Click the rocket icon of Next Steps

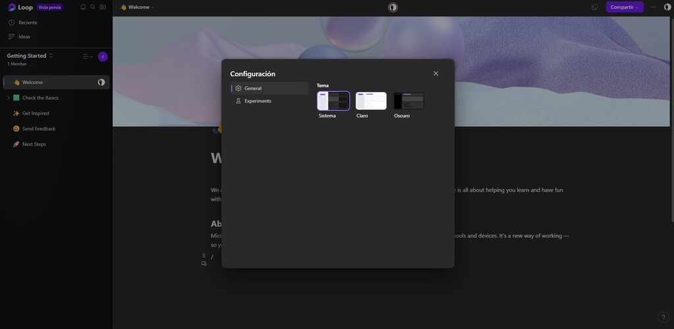coord(16,144)
